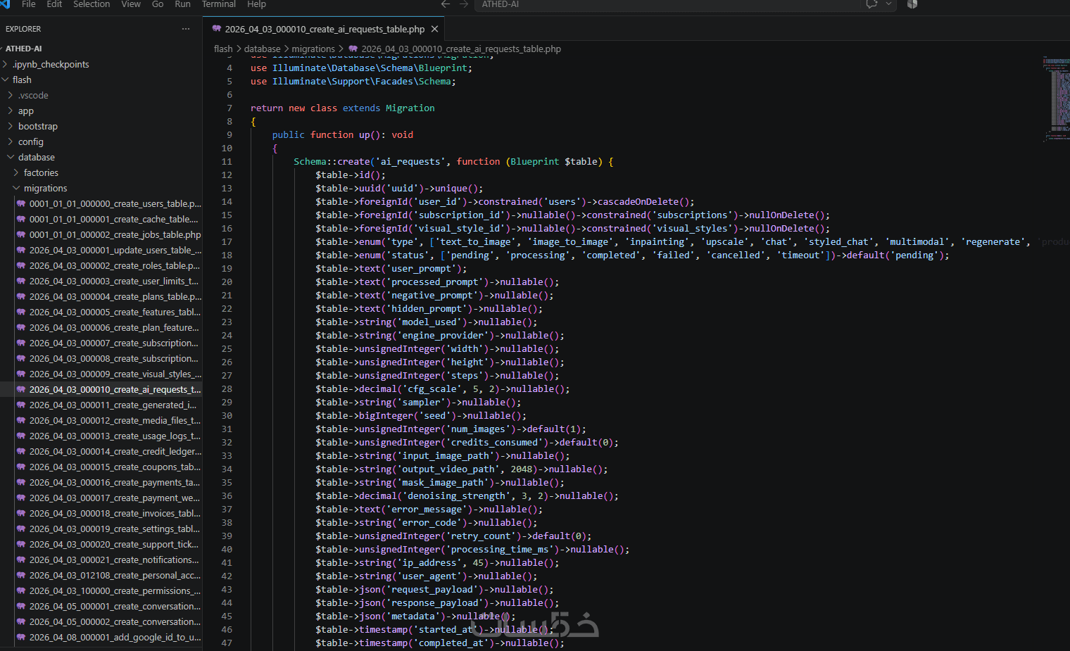Click PHP icon of 000003_create_user_limits
The width and height of the screenshot is (1070, 651).
[21, 281]
